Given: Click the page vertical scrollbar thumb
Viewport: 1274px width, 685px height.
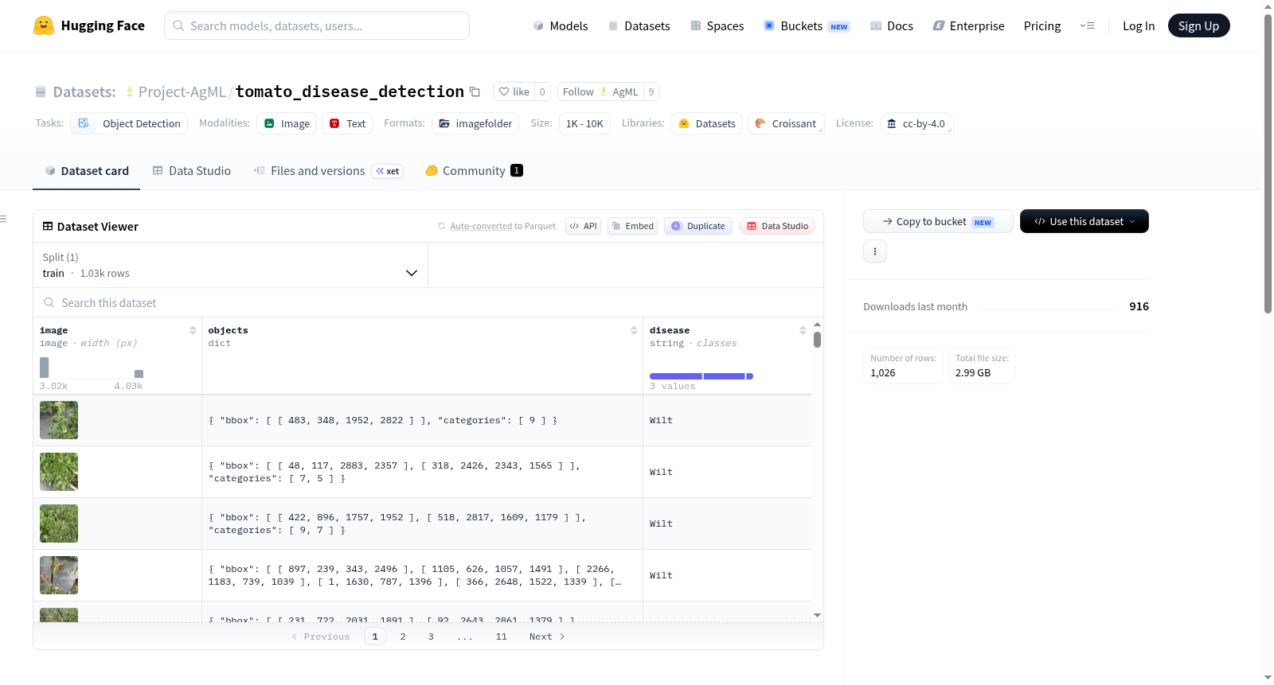Looking at the screenshot, I should pos(1268,163).
